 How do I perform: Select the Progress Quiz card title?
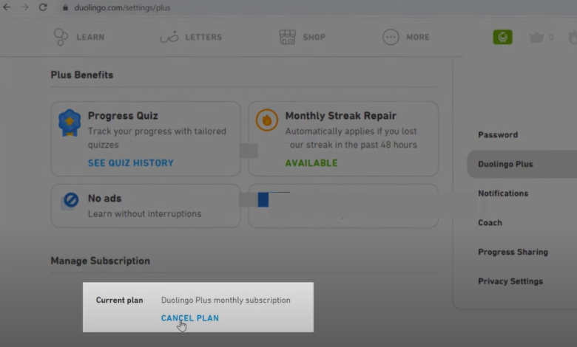pos(123,116)
